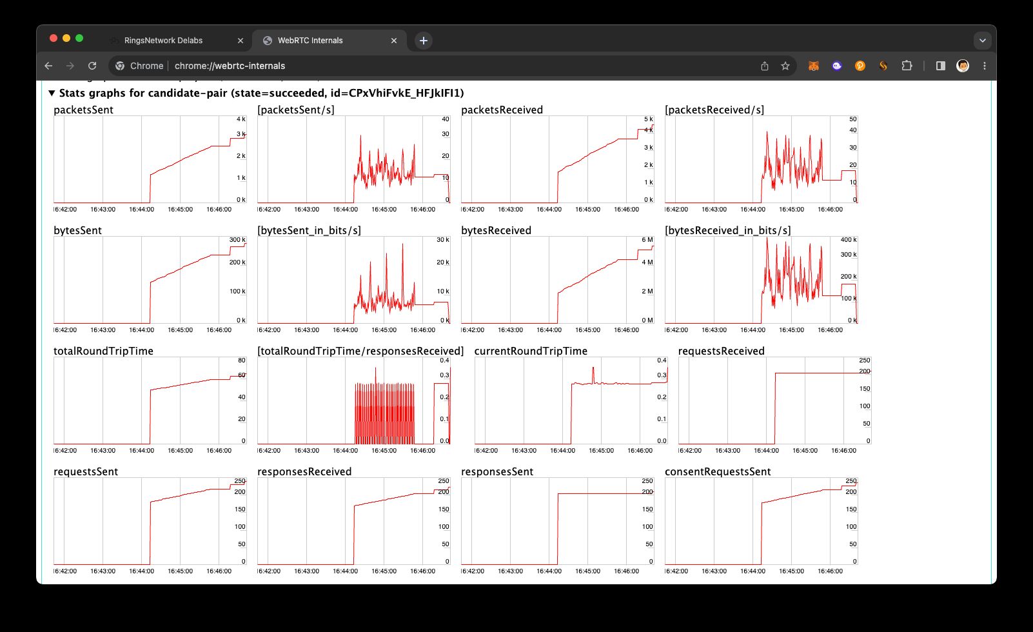Click the forward navigation arrow
The height and width of the screenshot is (632, 1033).
tap(70, 66)
